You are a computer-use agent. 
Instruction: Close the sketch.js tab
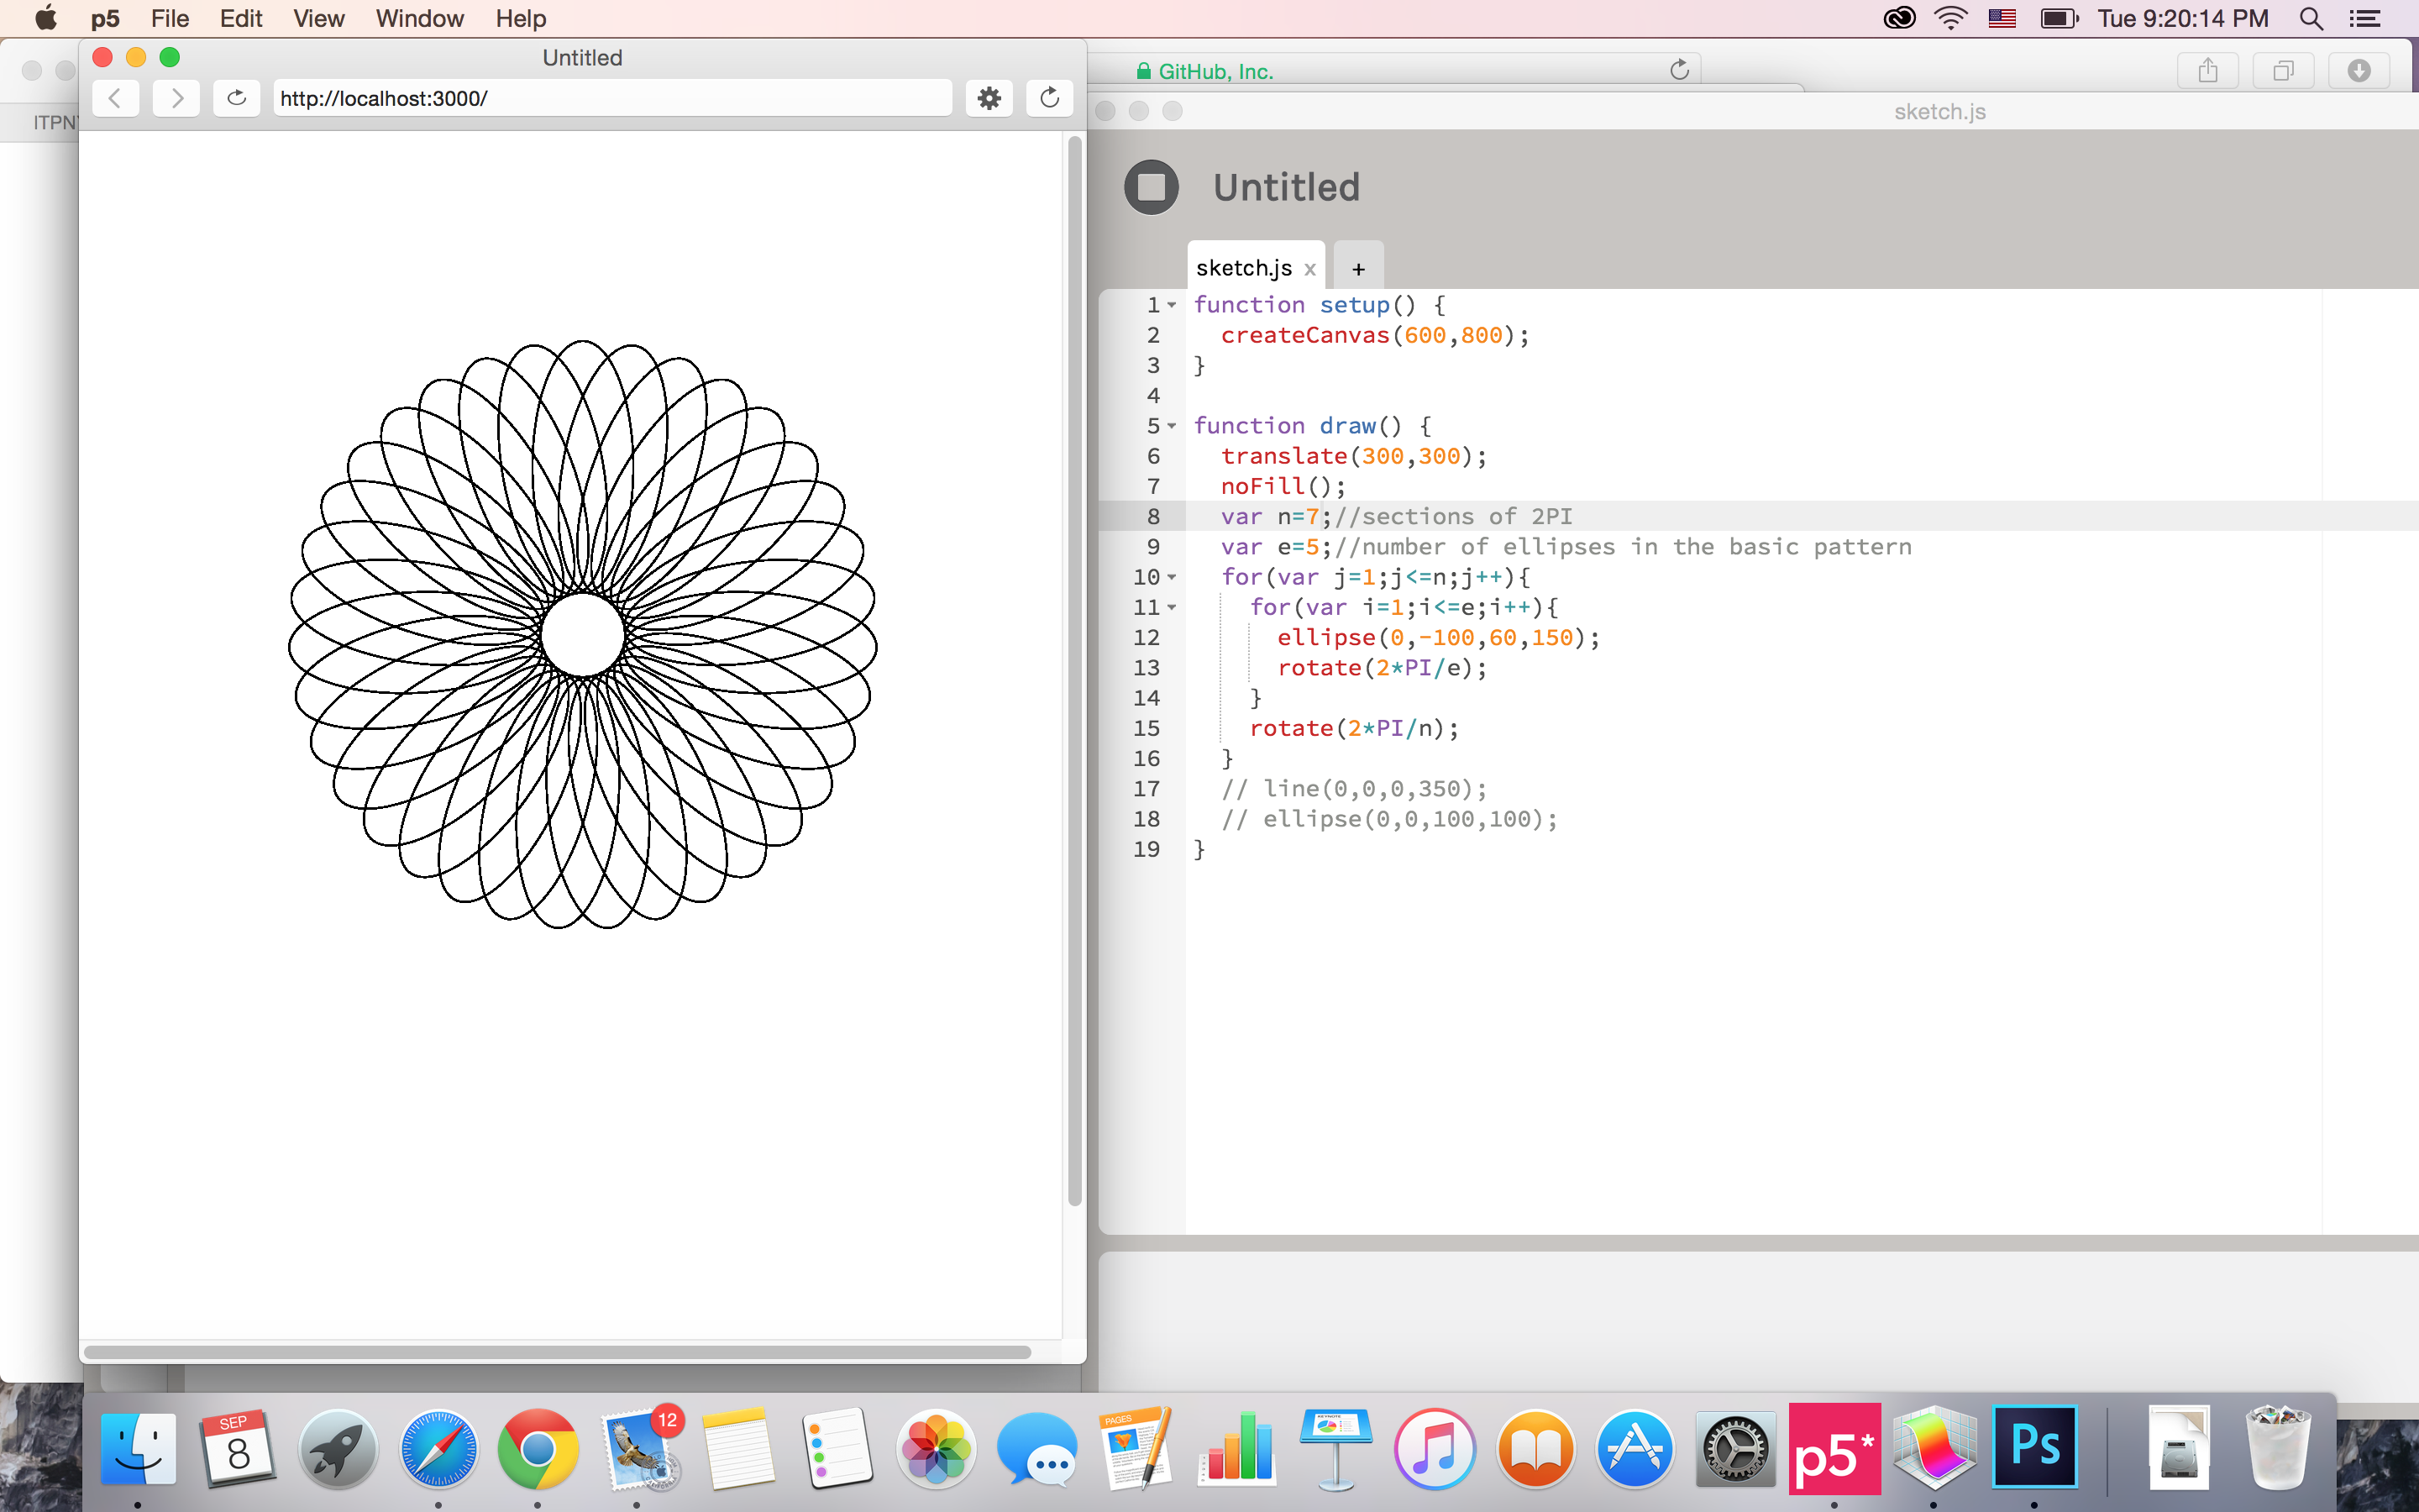1309,269
